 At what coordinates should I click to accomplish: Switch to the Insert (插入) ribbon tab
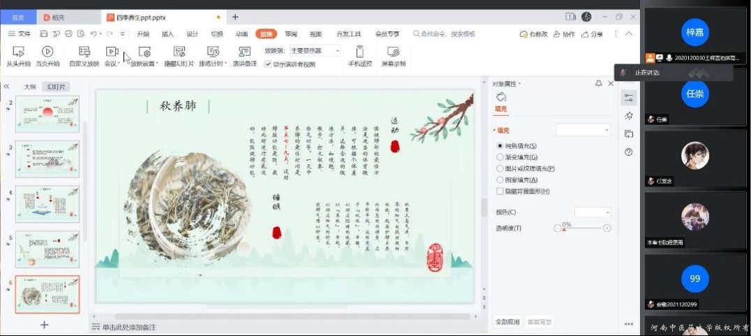click(168, 34)
